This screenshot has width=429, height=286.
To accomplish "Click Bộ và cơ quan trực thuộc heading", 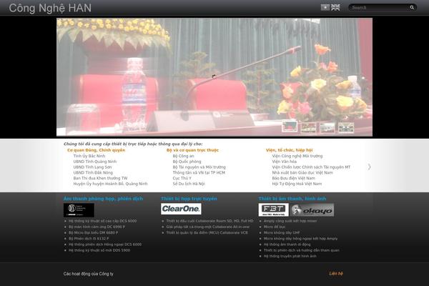I will 192,150.
